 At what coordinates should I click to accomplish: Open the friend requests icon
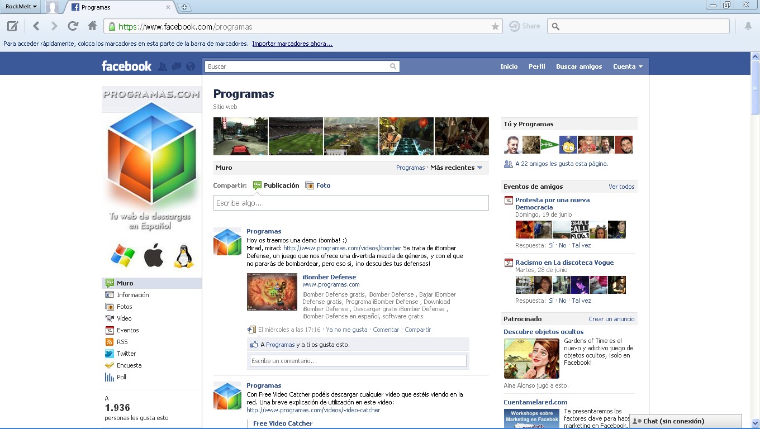[163, 66]
